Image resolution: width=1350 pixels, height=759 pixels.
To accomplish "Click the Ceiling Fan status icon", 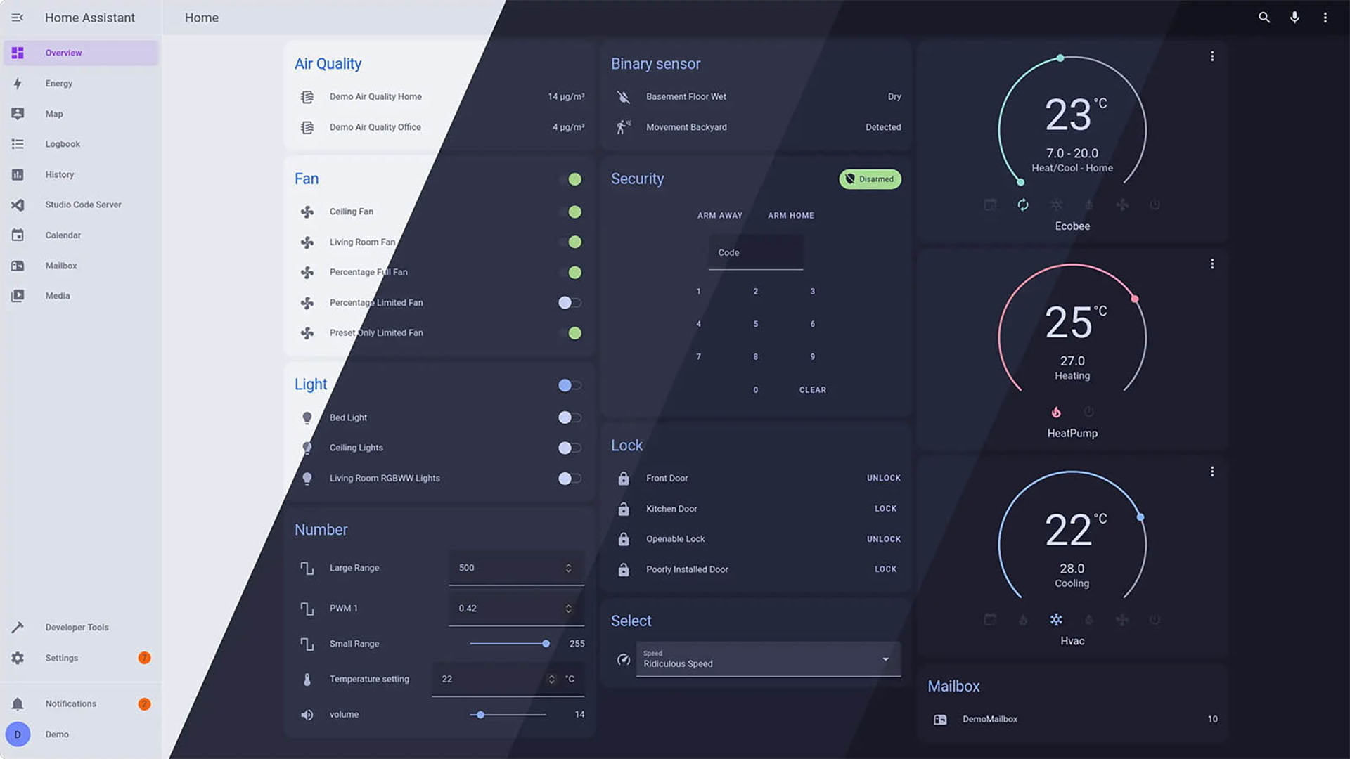I will click(x=574, y=212).
